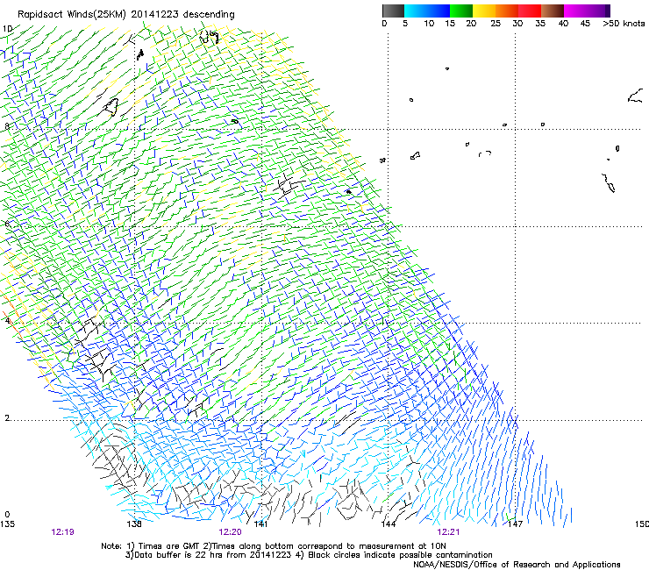Select the '12:20' measurement time label
This screenshot has width=649, height=570.
point(230,532)
